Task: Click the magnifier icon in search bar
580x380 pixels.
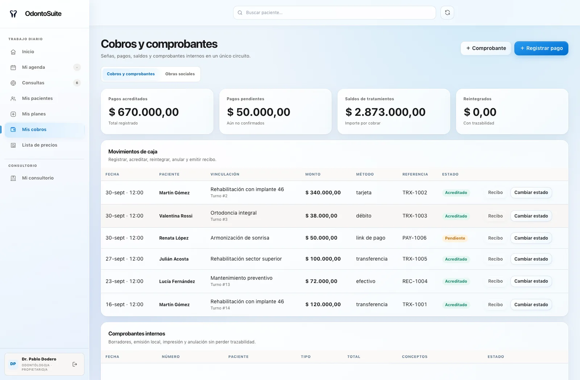Action: [240, 13]
